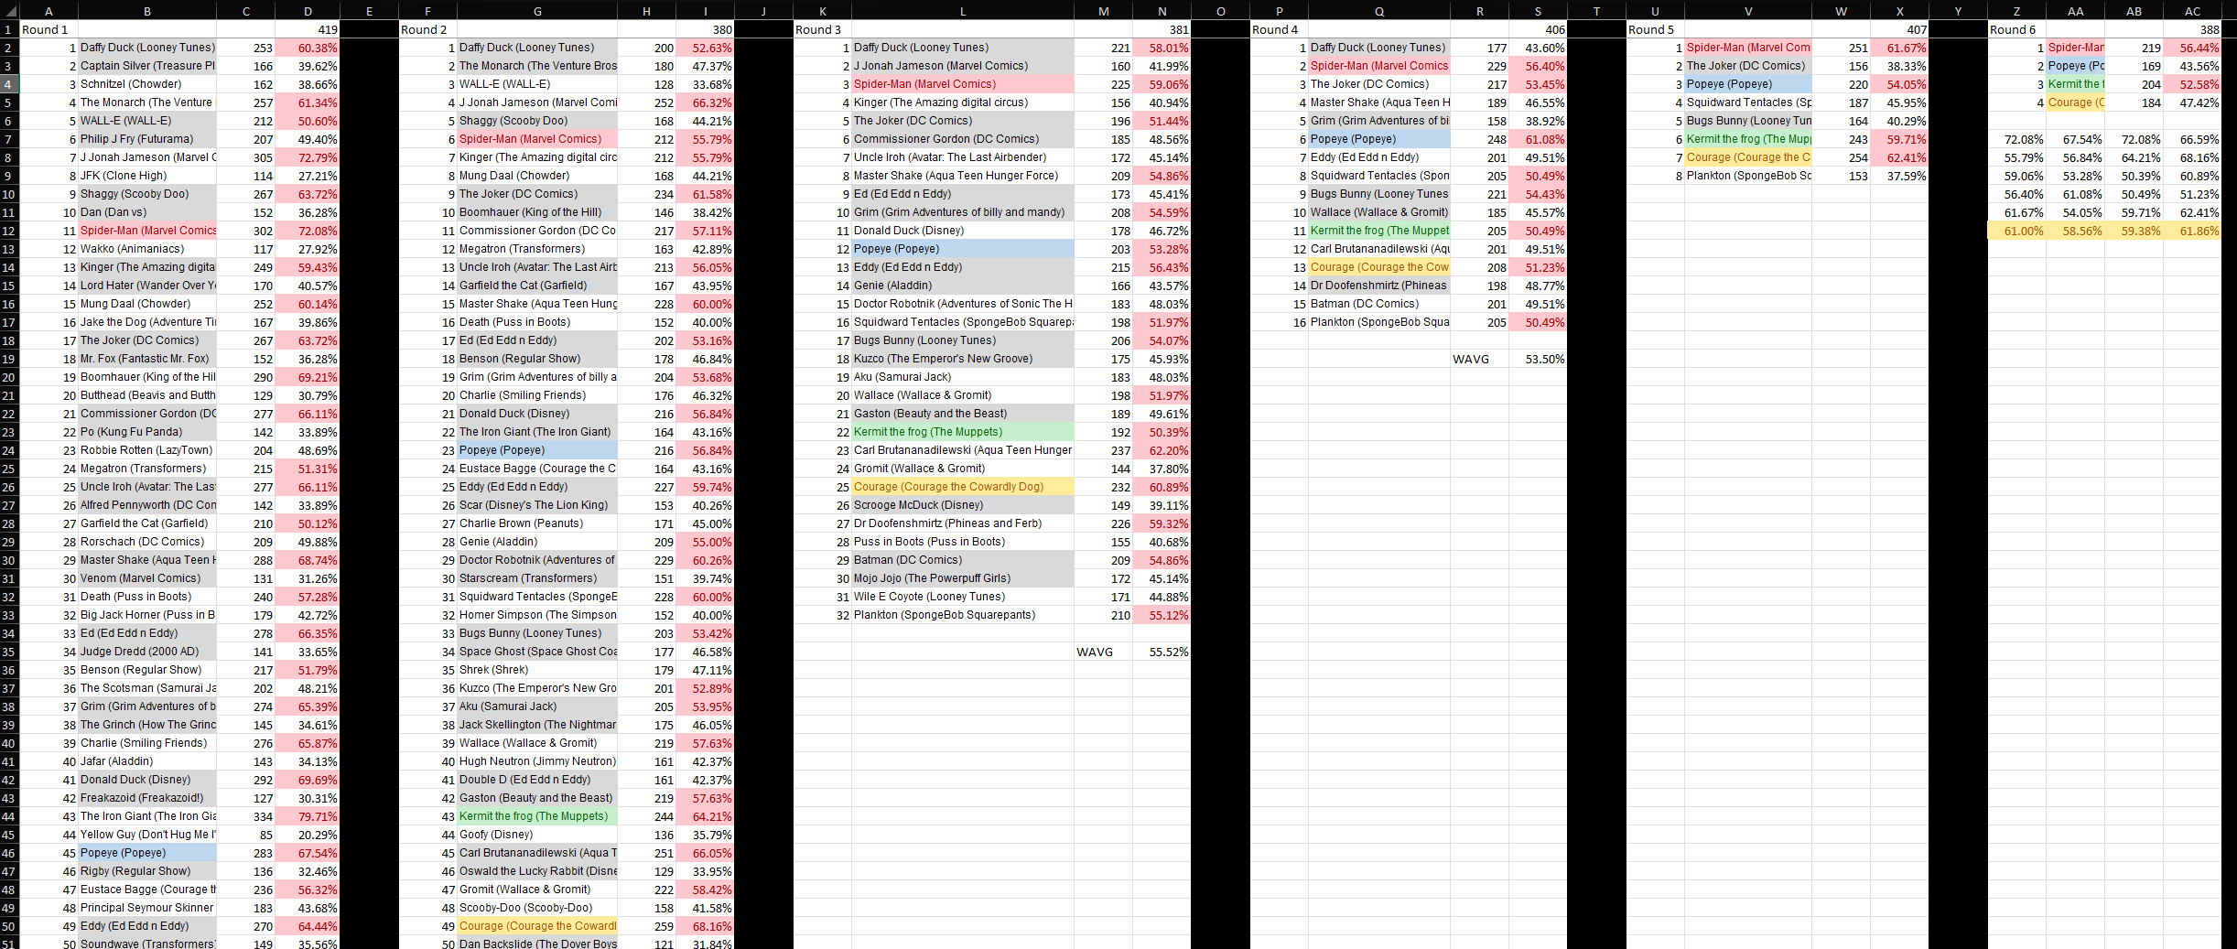Click the 'Goofy (Disney)' cell
The height and width of the screenshot is (949, 2237).
point(537,835)
